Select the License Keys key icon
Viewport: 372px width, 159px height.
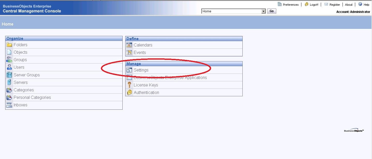(129, 85)
